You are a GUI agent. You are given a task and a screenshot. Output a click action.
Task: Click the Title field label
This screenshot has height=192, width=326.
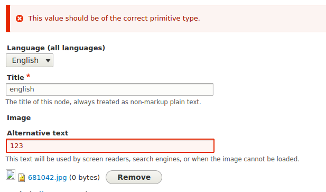click(x=15, y=77)
